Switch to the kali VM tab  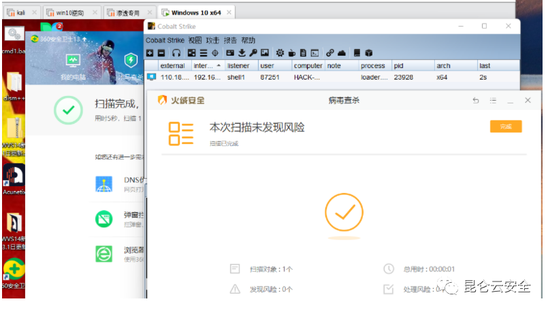(x=21, y=13)
